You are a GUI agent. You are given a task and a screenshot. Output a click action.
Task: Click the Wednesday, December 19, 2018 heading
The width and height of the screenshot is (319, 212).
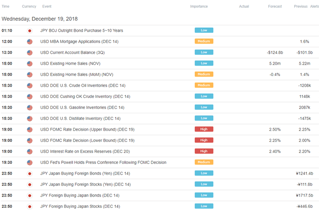[x=40, y=19]
